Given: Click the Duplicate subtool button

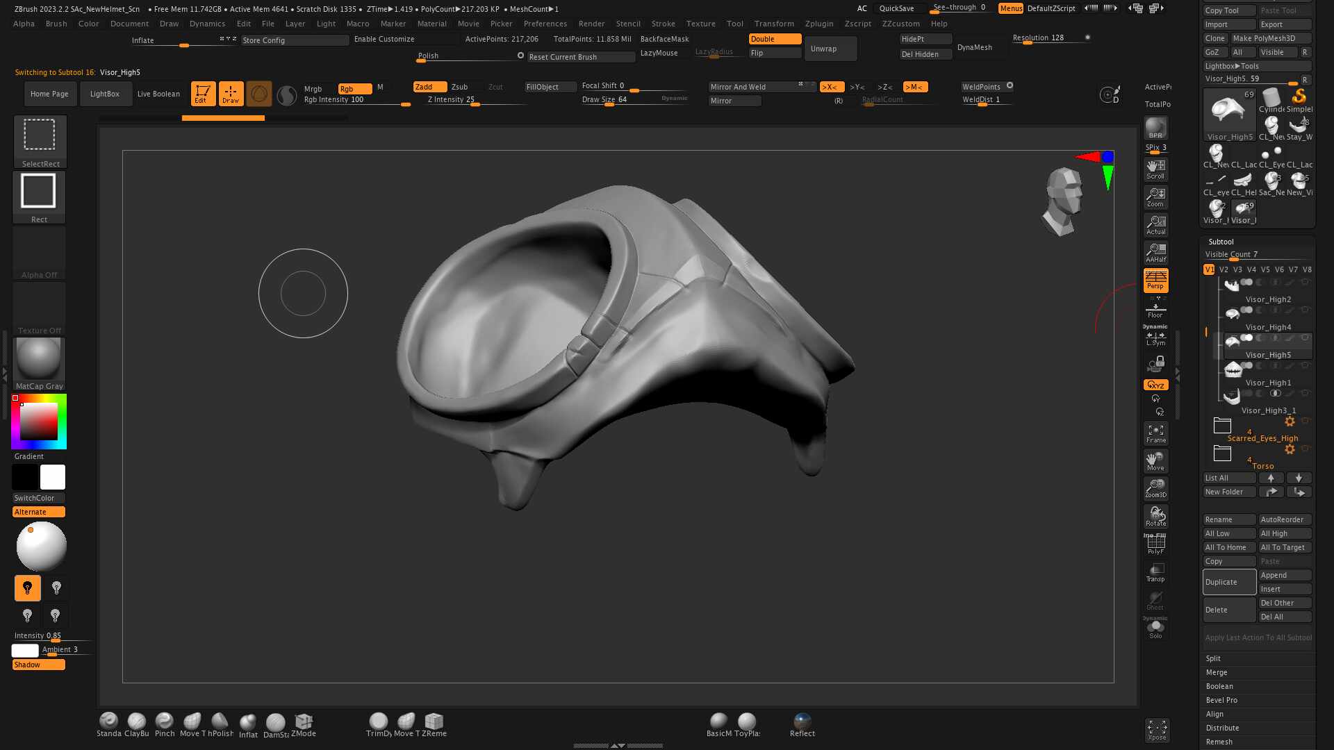Looking at the screenshot, I should (1228, 582).
